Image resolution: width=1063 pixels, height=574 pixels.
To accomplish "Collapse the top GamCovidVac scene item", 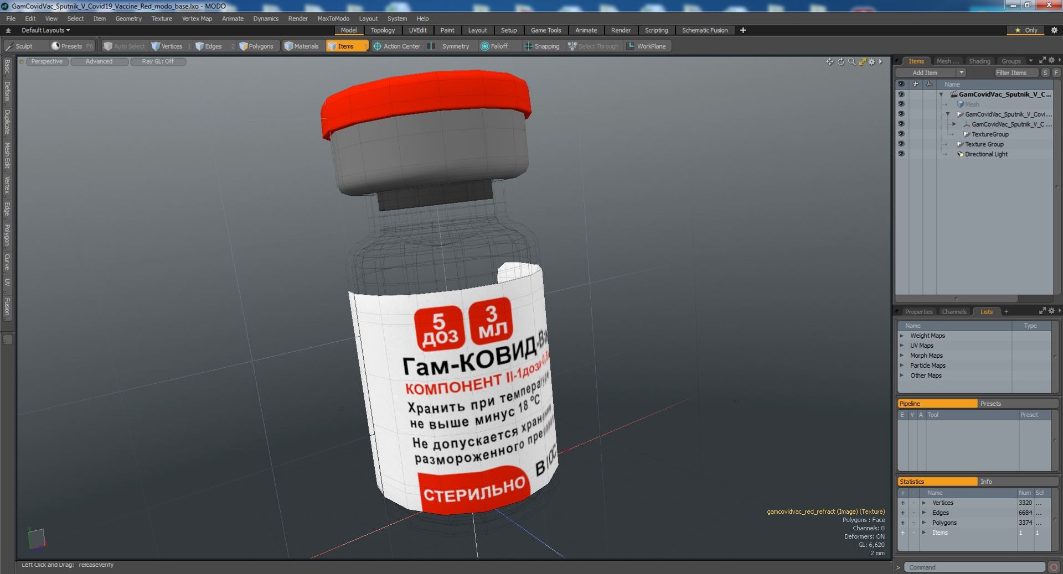I will [x=941, y=95].
